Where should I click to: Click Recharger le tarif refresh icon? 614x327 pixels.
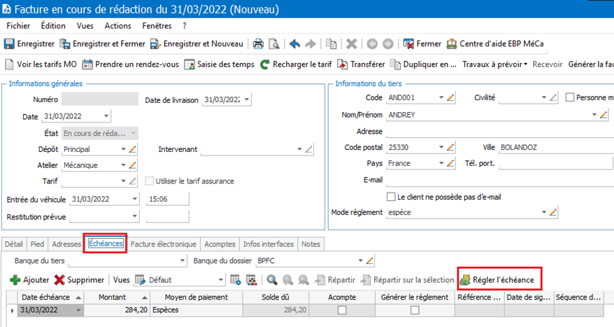(x=265, y=64)
